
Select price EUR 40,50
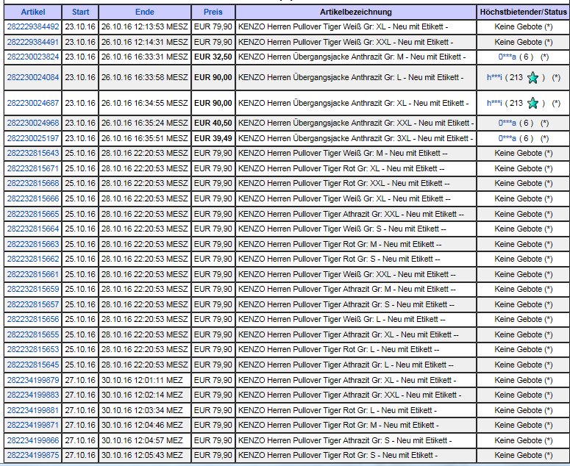(213, 123)
